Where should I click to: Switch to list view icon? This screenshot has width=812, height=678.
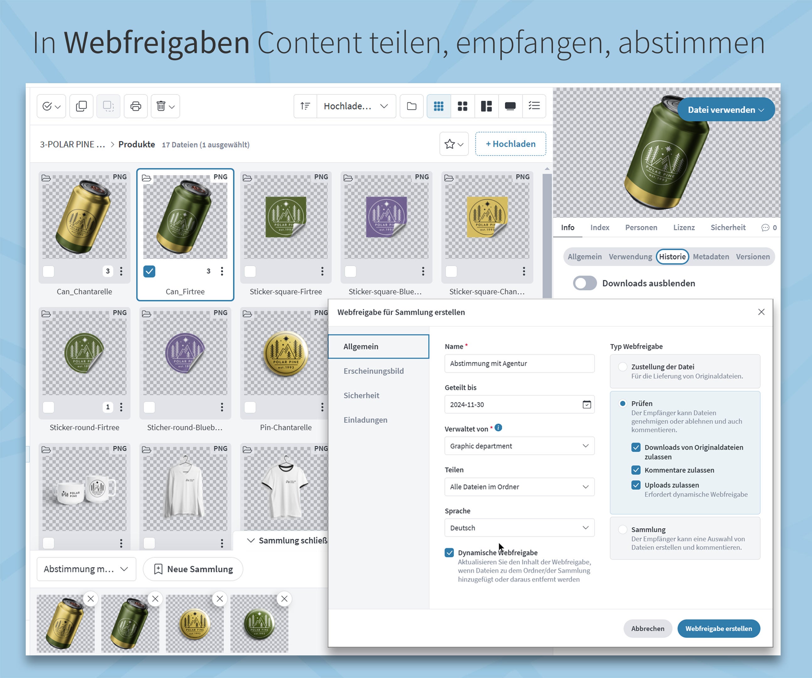pos(534,106)
